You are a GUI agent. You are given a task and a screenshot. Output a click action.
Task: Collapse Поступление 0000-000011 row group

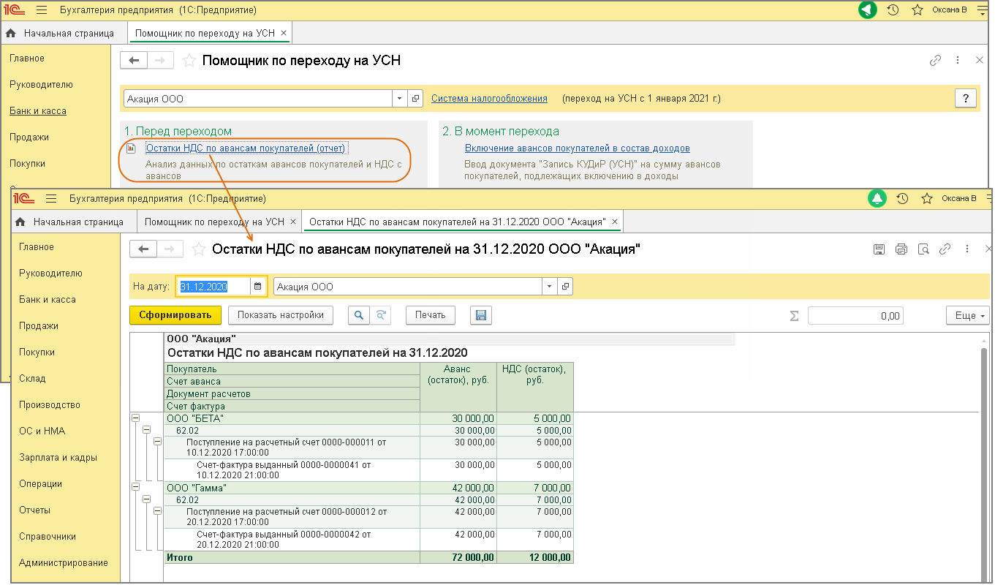pos(157,442)
